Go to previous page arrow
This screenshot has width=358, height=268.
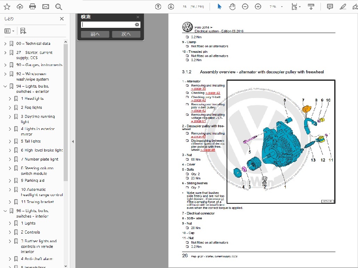click(x=158, y=7)
